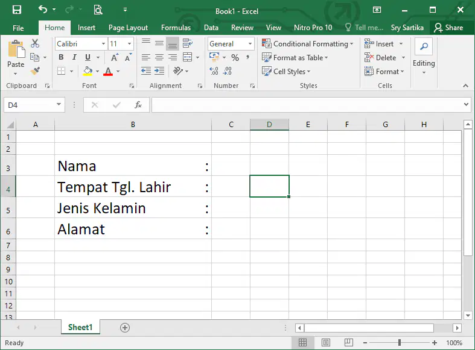Image resolution: width=475 pixels, height=350 pixels.
Task: Click in the Name Box showing D4
Action: coord(30,105)
